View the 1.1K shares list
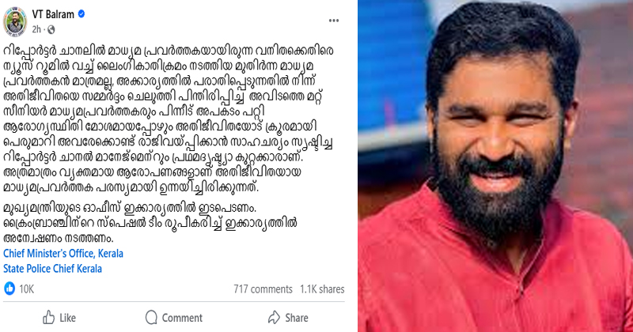This screenshot has width=633, height=332. (x=322, y=289)
